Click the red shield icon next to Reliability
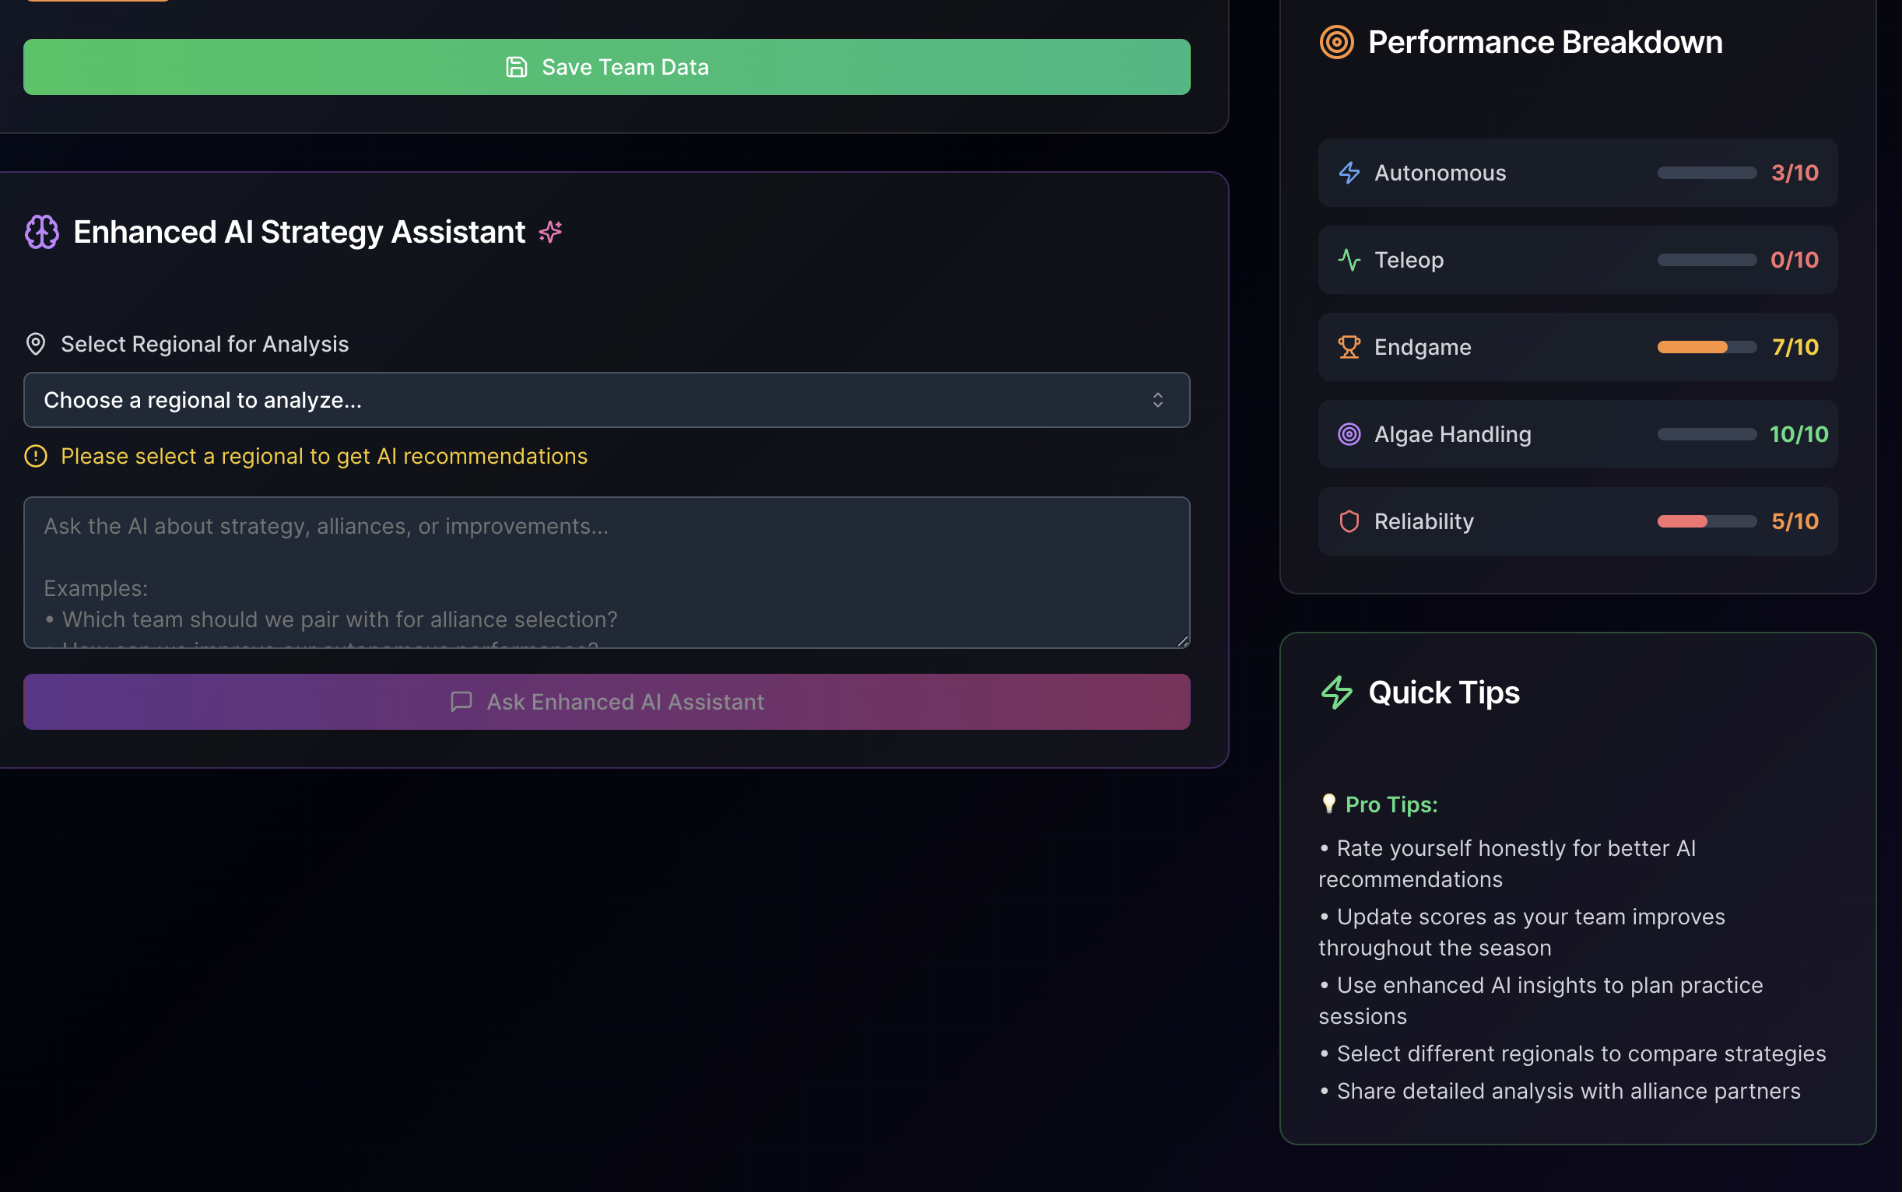Viewport: 1902px width, 1192px height. click(1349, 521)
